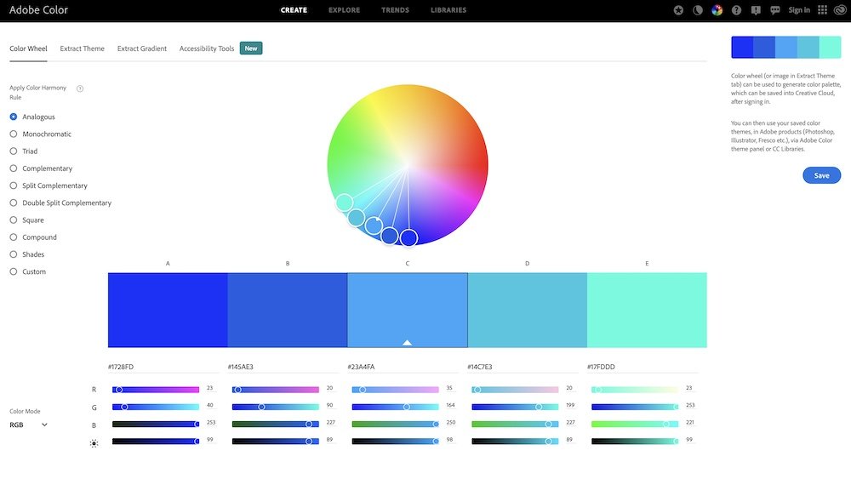Click the Sign in link
This screenshot has height=479, width=851.
[x=799, y=9]
